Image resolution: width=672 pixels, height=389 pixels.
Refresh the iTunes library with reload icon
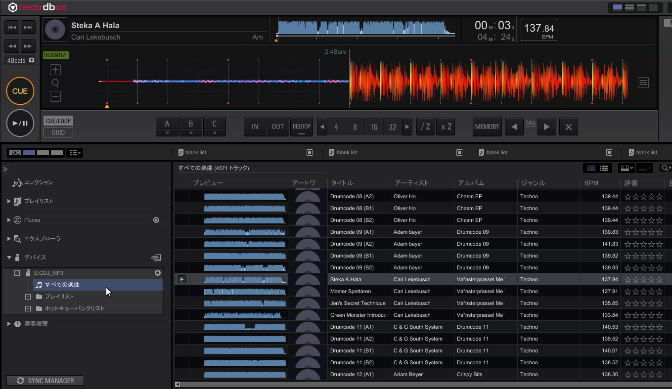(x=156, y=220)
